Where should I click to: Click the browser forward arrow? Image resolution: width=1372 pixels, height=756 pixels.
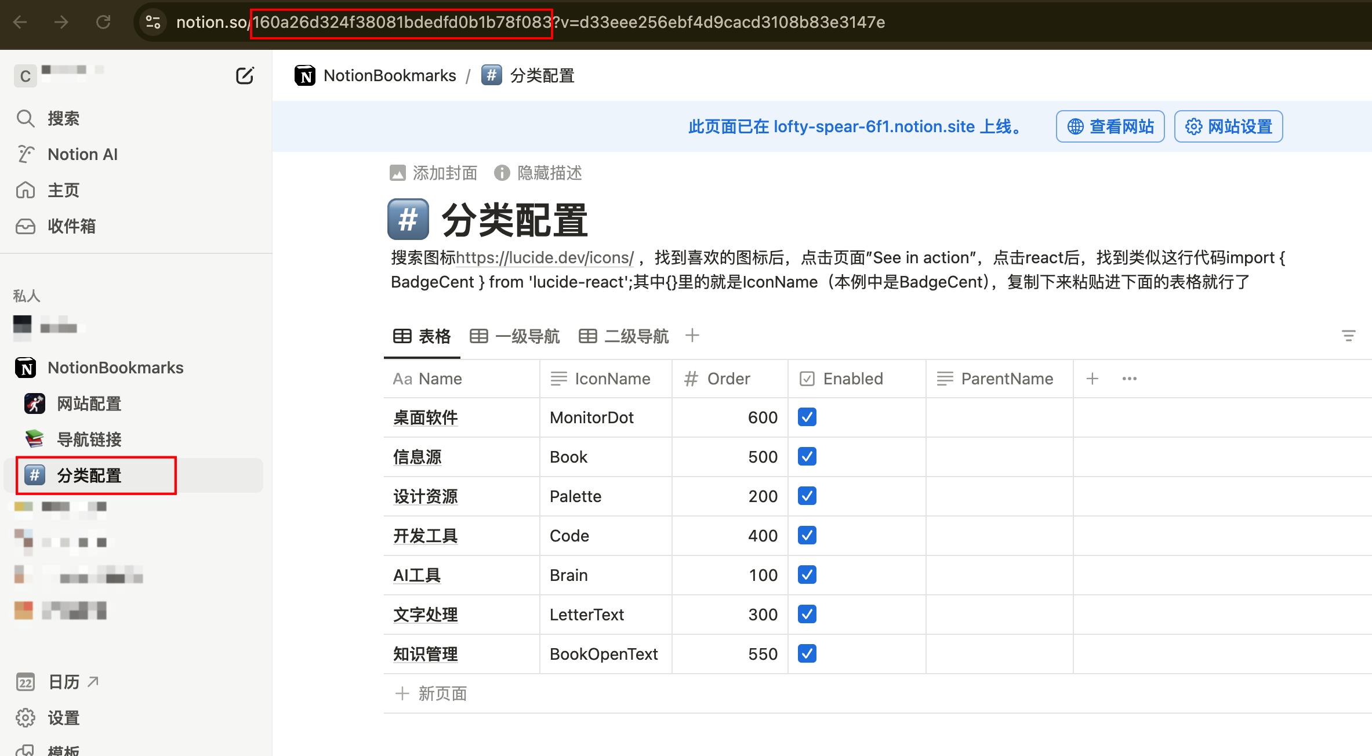coord(61,22)
